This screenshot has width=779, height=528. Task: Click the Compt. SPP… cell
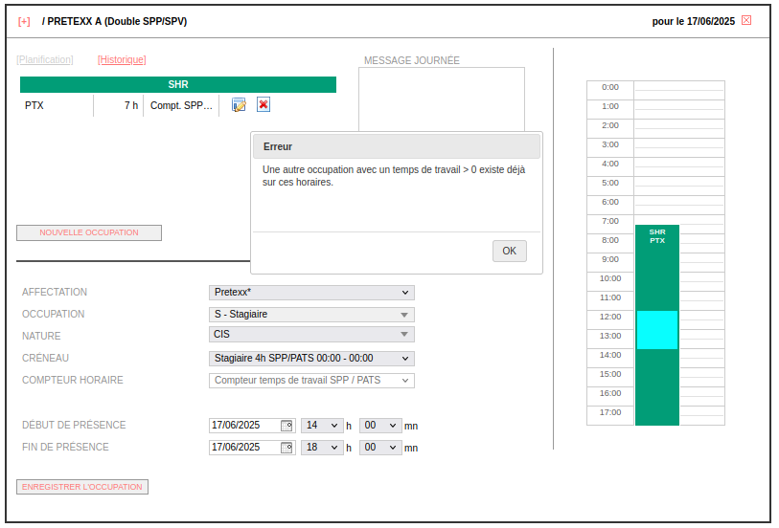point(181,105)
